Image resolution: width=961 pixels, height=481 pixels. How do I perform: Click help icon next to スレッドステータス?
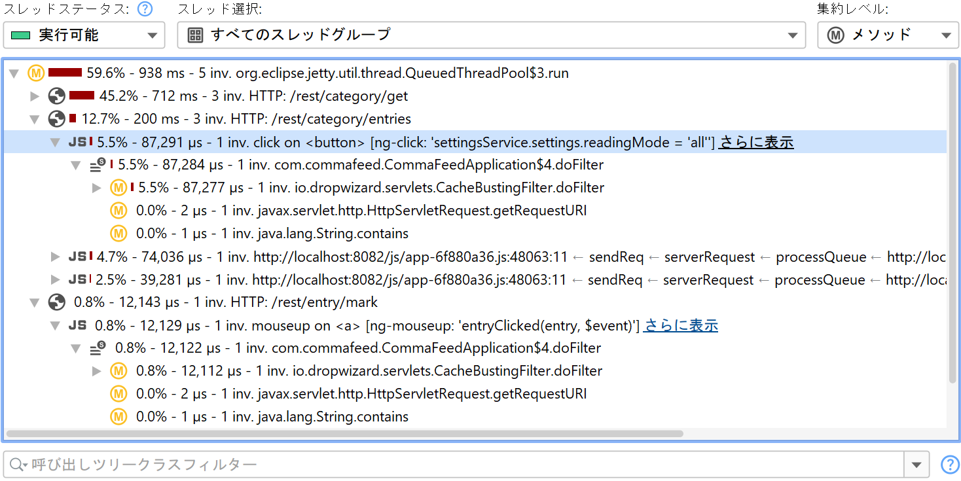click(145, 9)
